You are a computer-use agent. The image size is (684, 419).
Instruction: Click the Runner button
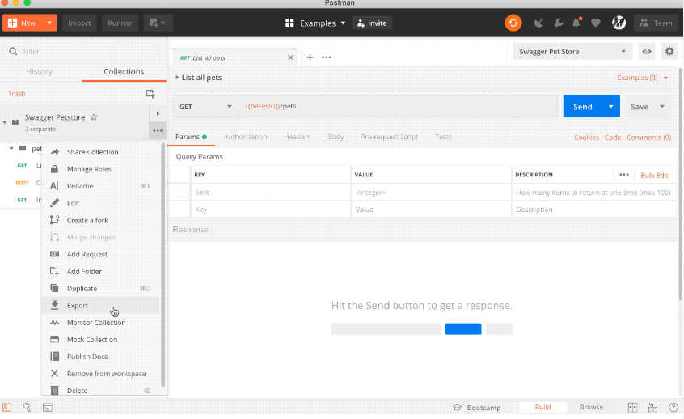120,23
